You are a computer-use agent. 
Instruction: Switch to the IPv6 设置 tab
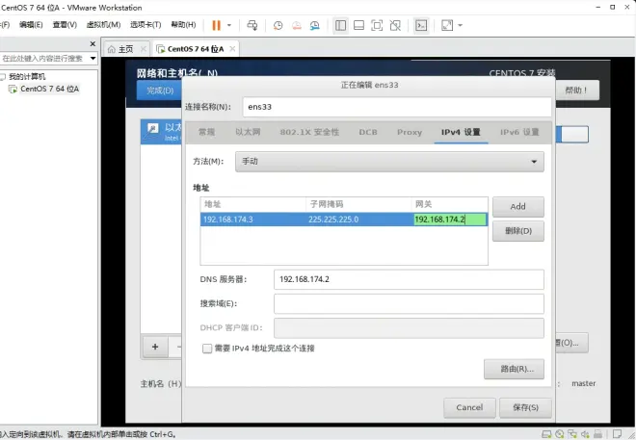click(x=519, y=132)
